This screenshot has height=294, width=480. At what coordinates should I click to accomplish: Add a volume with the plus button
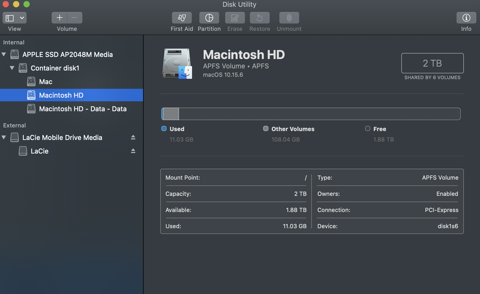pyautogui.click(x=59, y=18)
